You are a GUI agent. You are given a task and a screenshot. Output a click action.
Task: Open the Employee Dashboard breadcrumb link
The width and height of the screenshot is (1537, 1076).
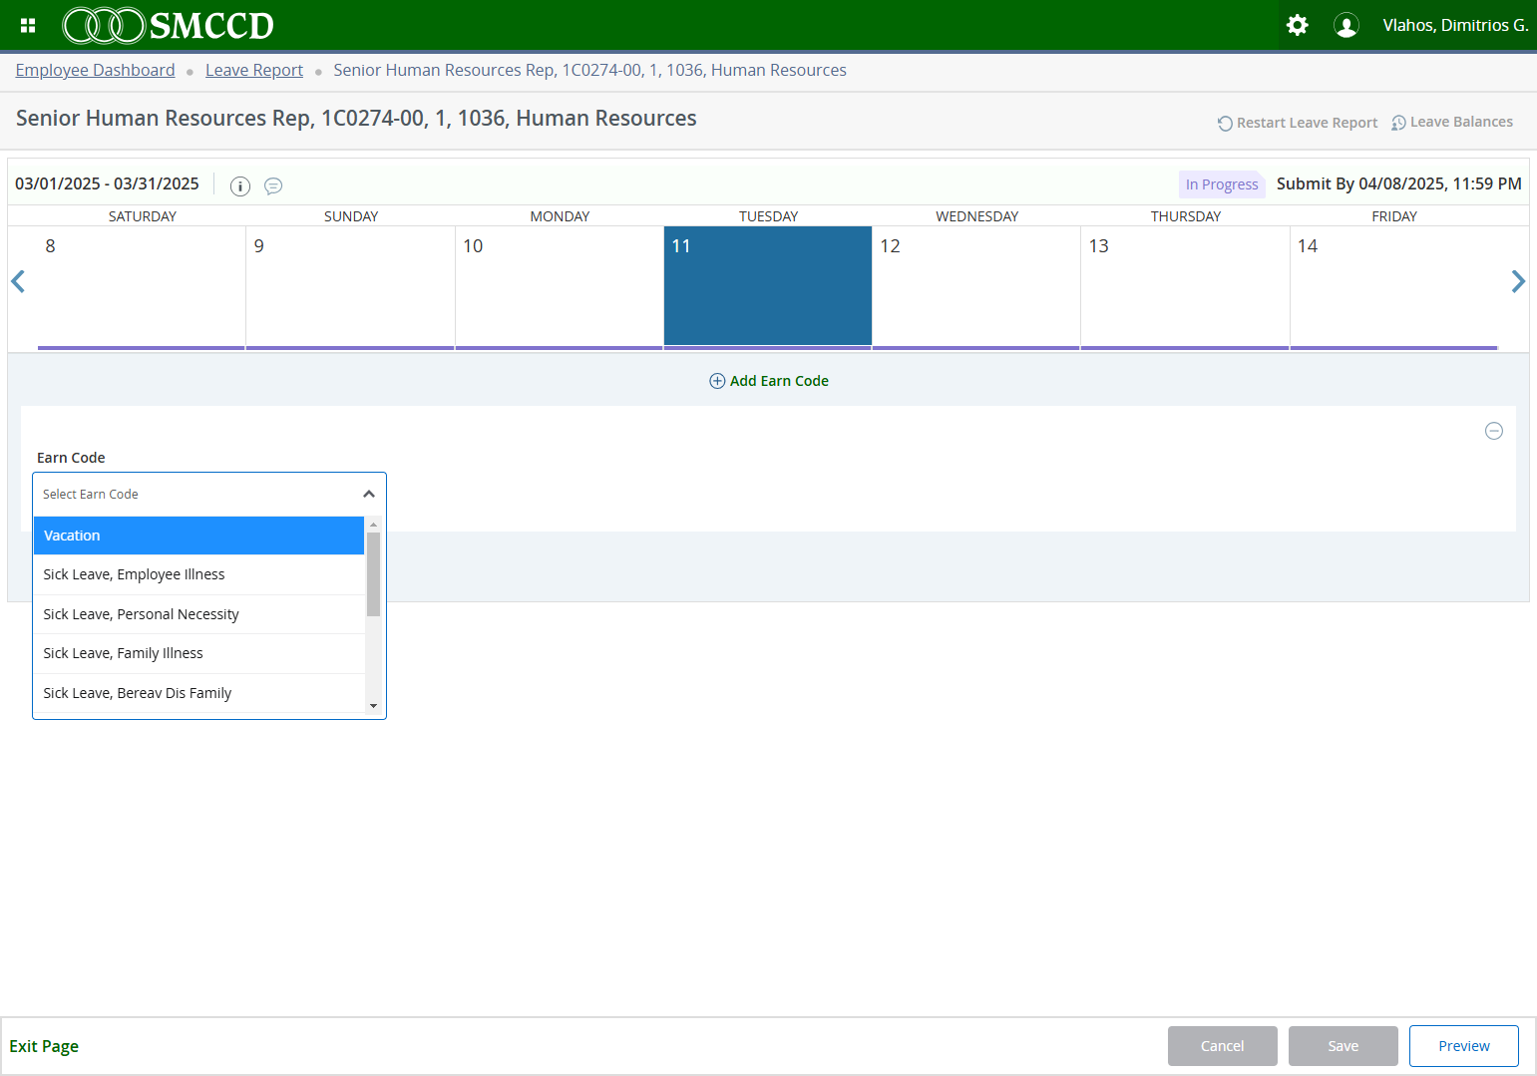pos(95,70)
